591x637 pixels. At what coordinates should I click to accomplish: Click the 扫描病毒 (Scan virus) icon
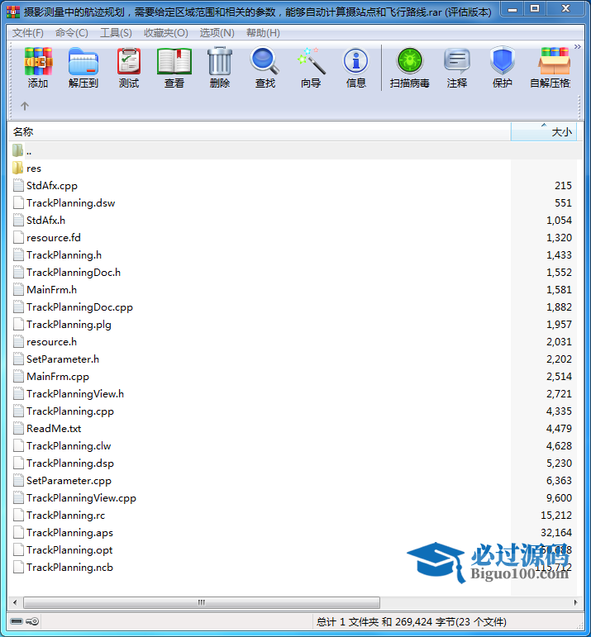click(410, 68)
